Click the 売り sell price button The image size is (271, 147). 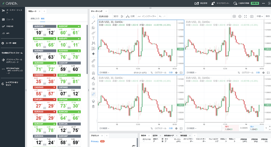232,128
